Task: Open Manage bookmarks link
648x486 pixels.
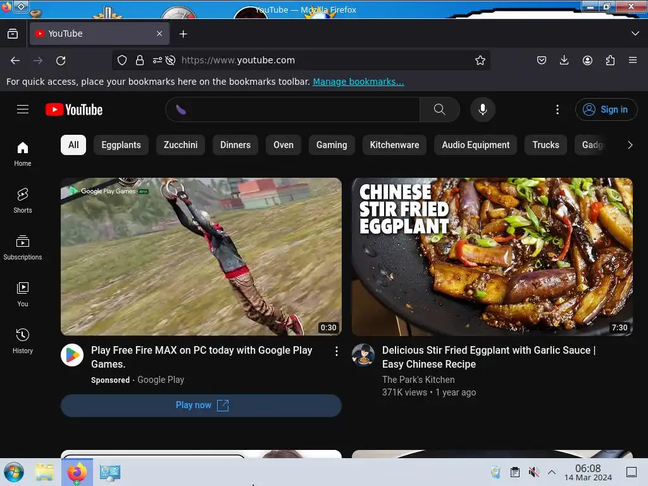Action: click(358, 82)
